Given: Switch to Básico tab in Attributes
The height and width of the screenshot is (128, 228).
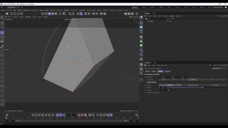Looking at the screenshot, I should (x=147, y=71).
